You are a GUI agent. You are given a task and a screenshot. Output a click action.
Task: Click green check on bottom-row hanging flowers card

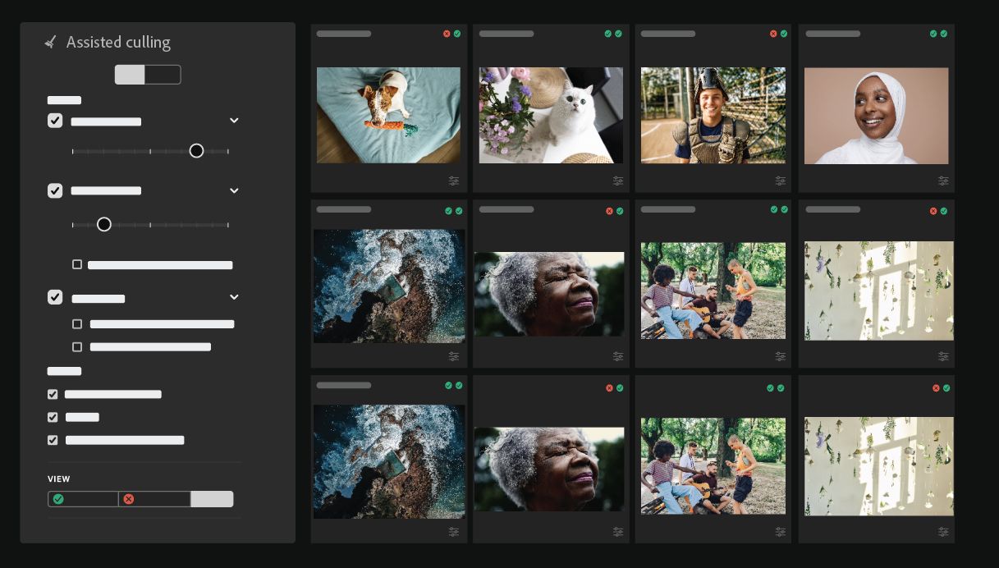(x=946, y=387)
